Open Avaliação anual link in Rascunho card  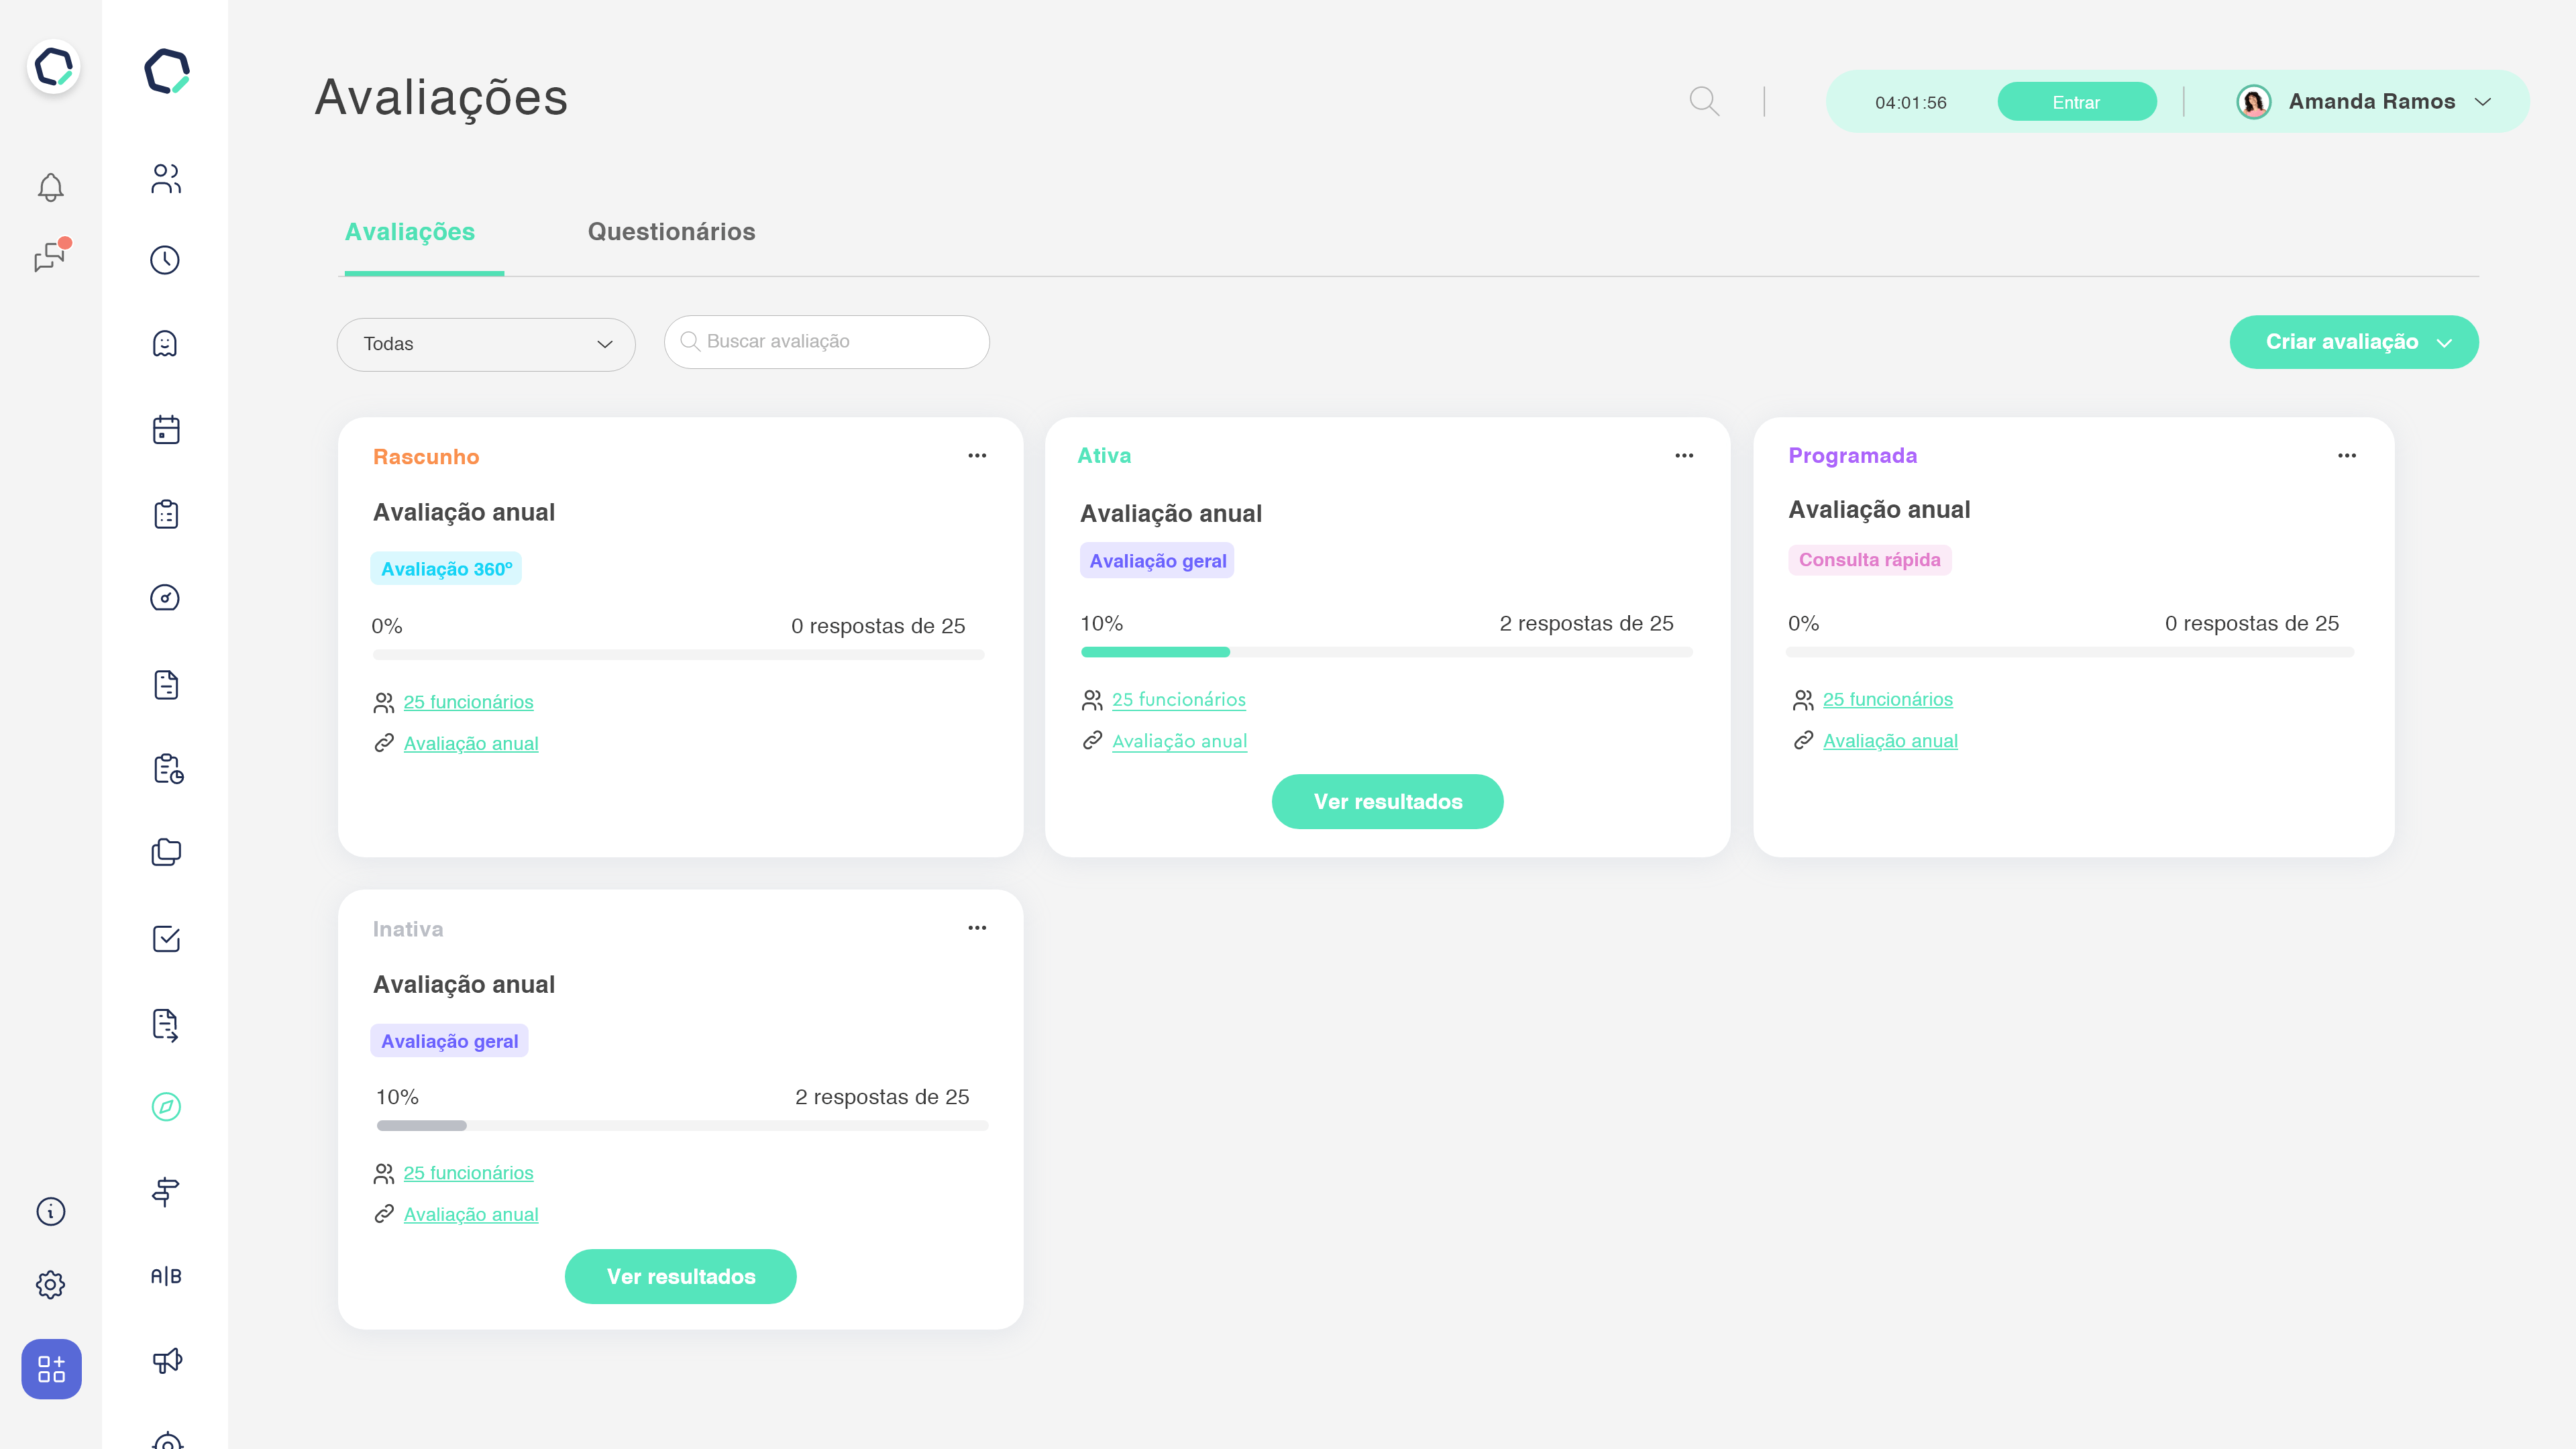470,744
